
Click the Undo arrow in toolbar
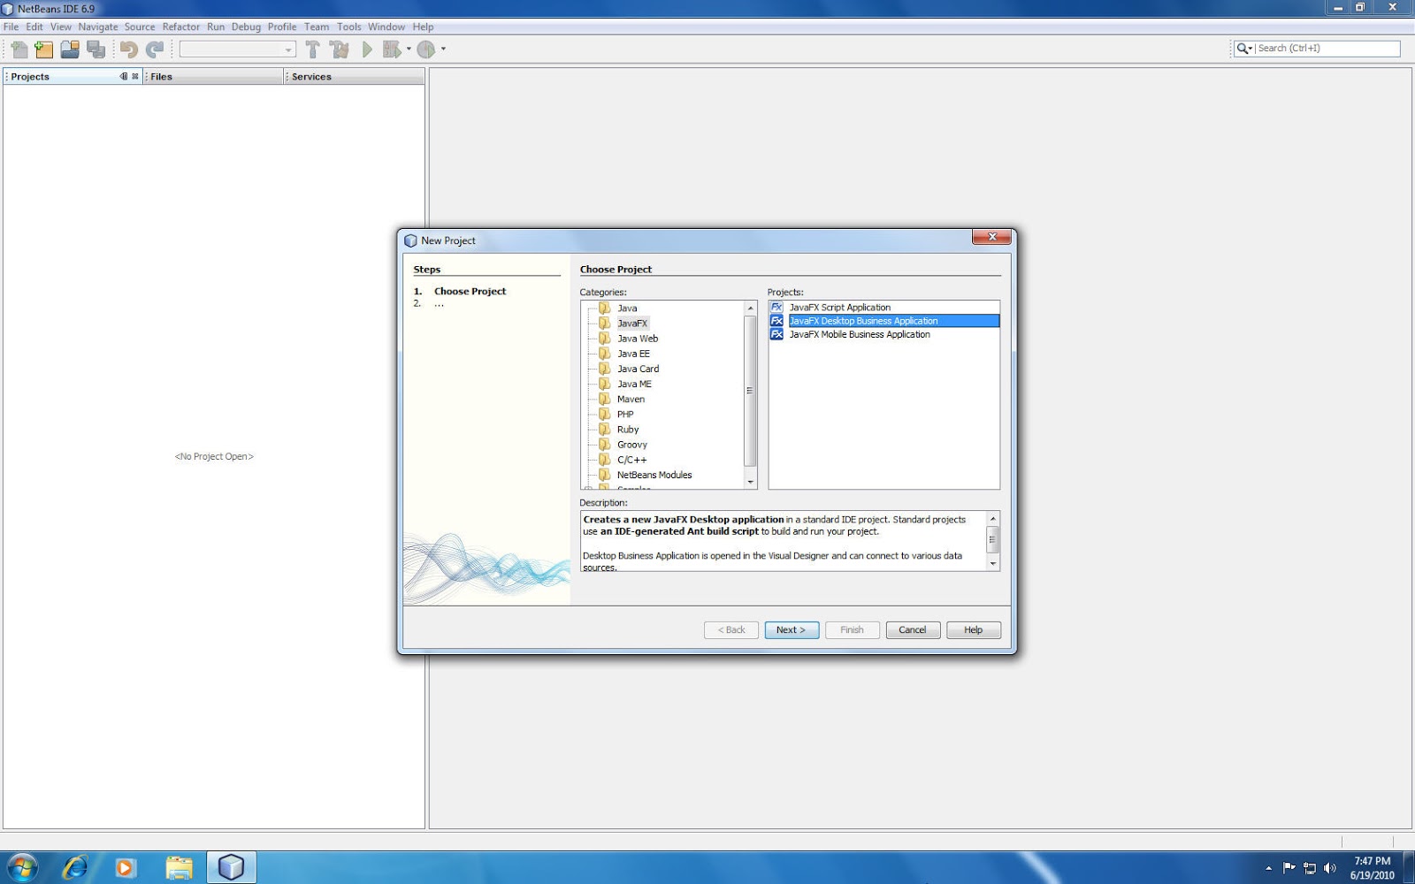click(x=129, y=50)
